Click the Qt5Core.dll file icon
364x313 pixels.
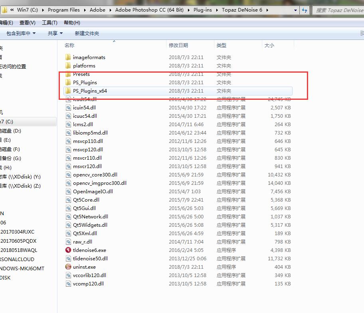pos(68,200)
